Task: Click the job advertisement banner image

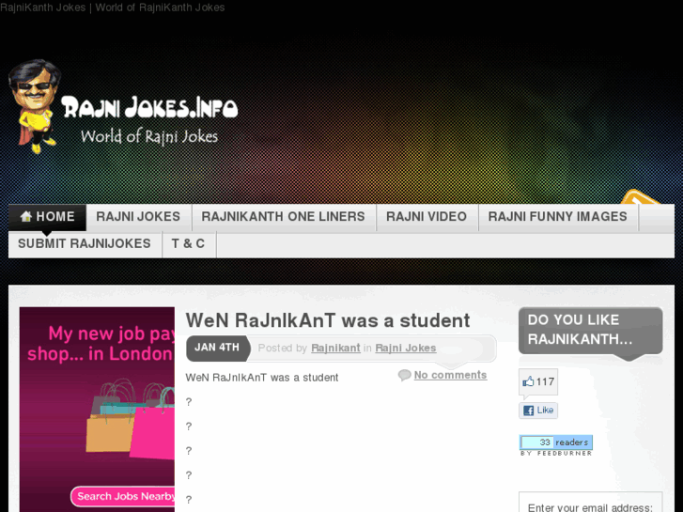Action: point(97,410)
